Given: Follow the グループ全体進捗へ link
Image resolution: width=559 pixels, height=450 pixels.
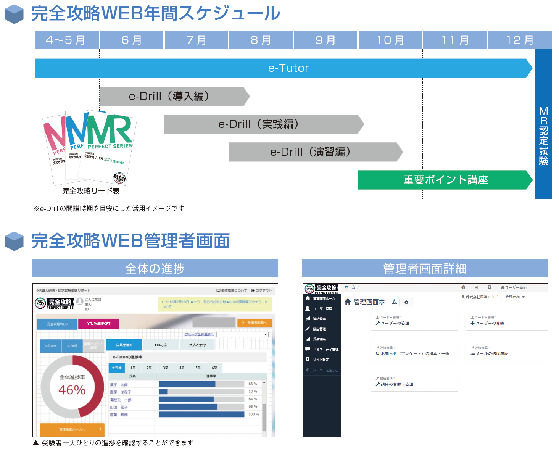Looking at the screenshot, I should tap(199, 334).
